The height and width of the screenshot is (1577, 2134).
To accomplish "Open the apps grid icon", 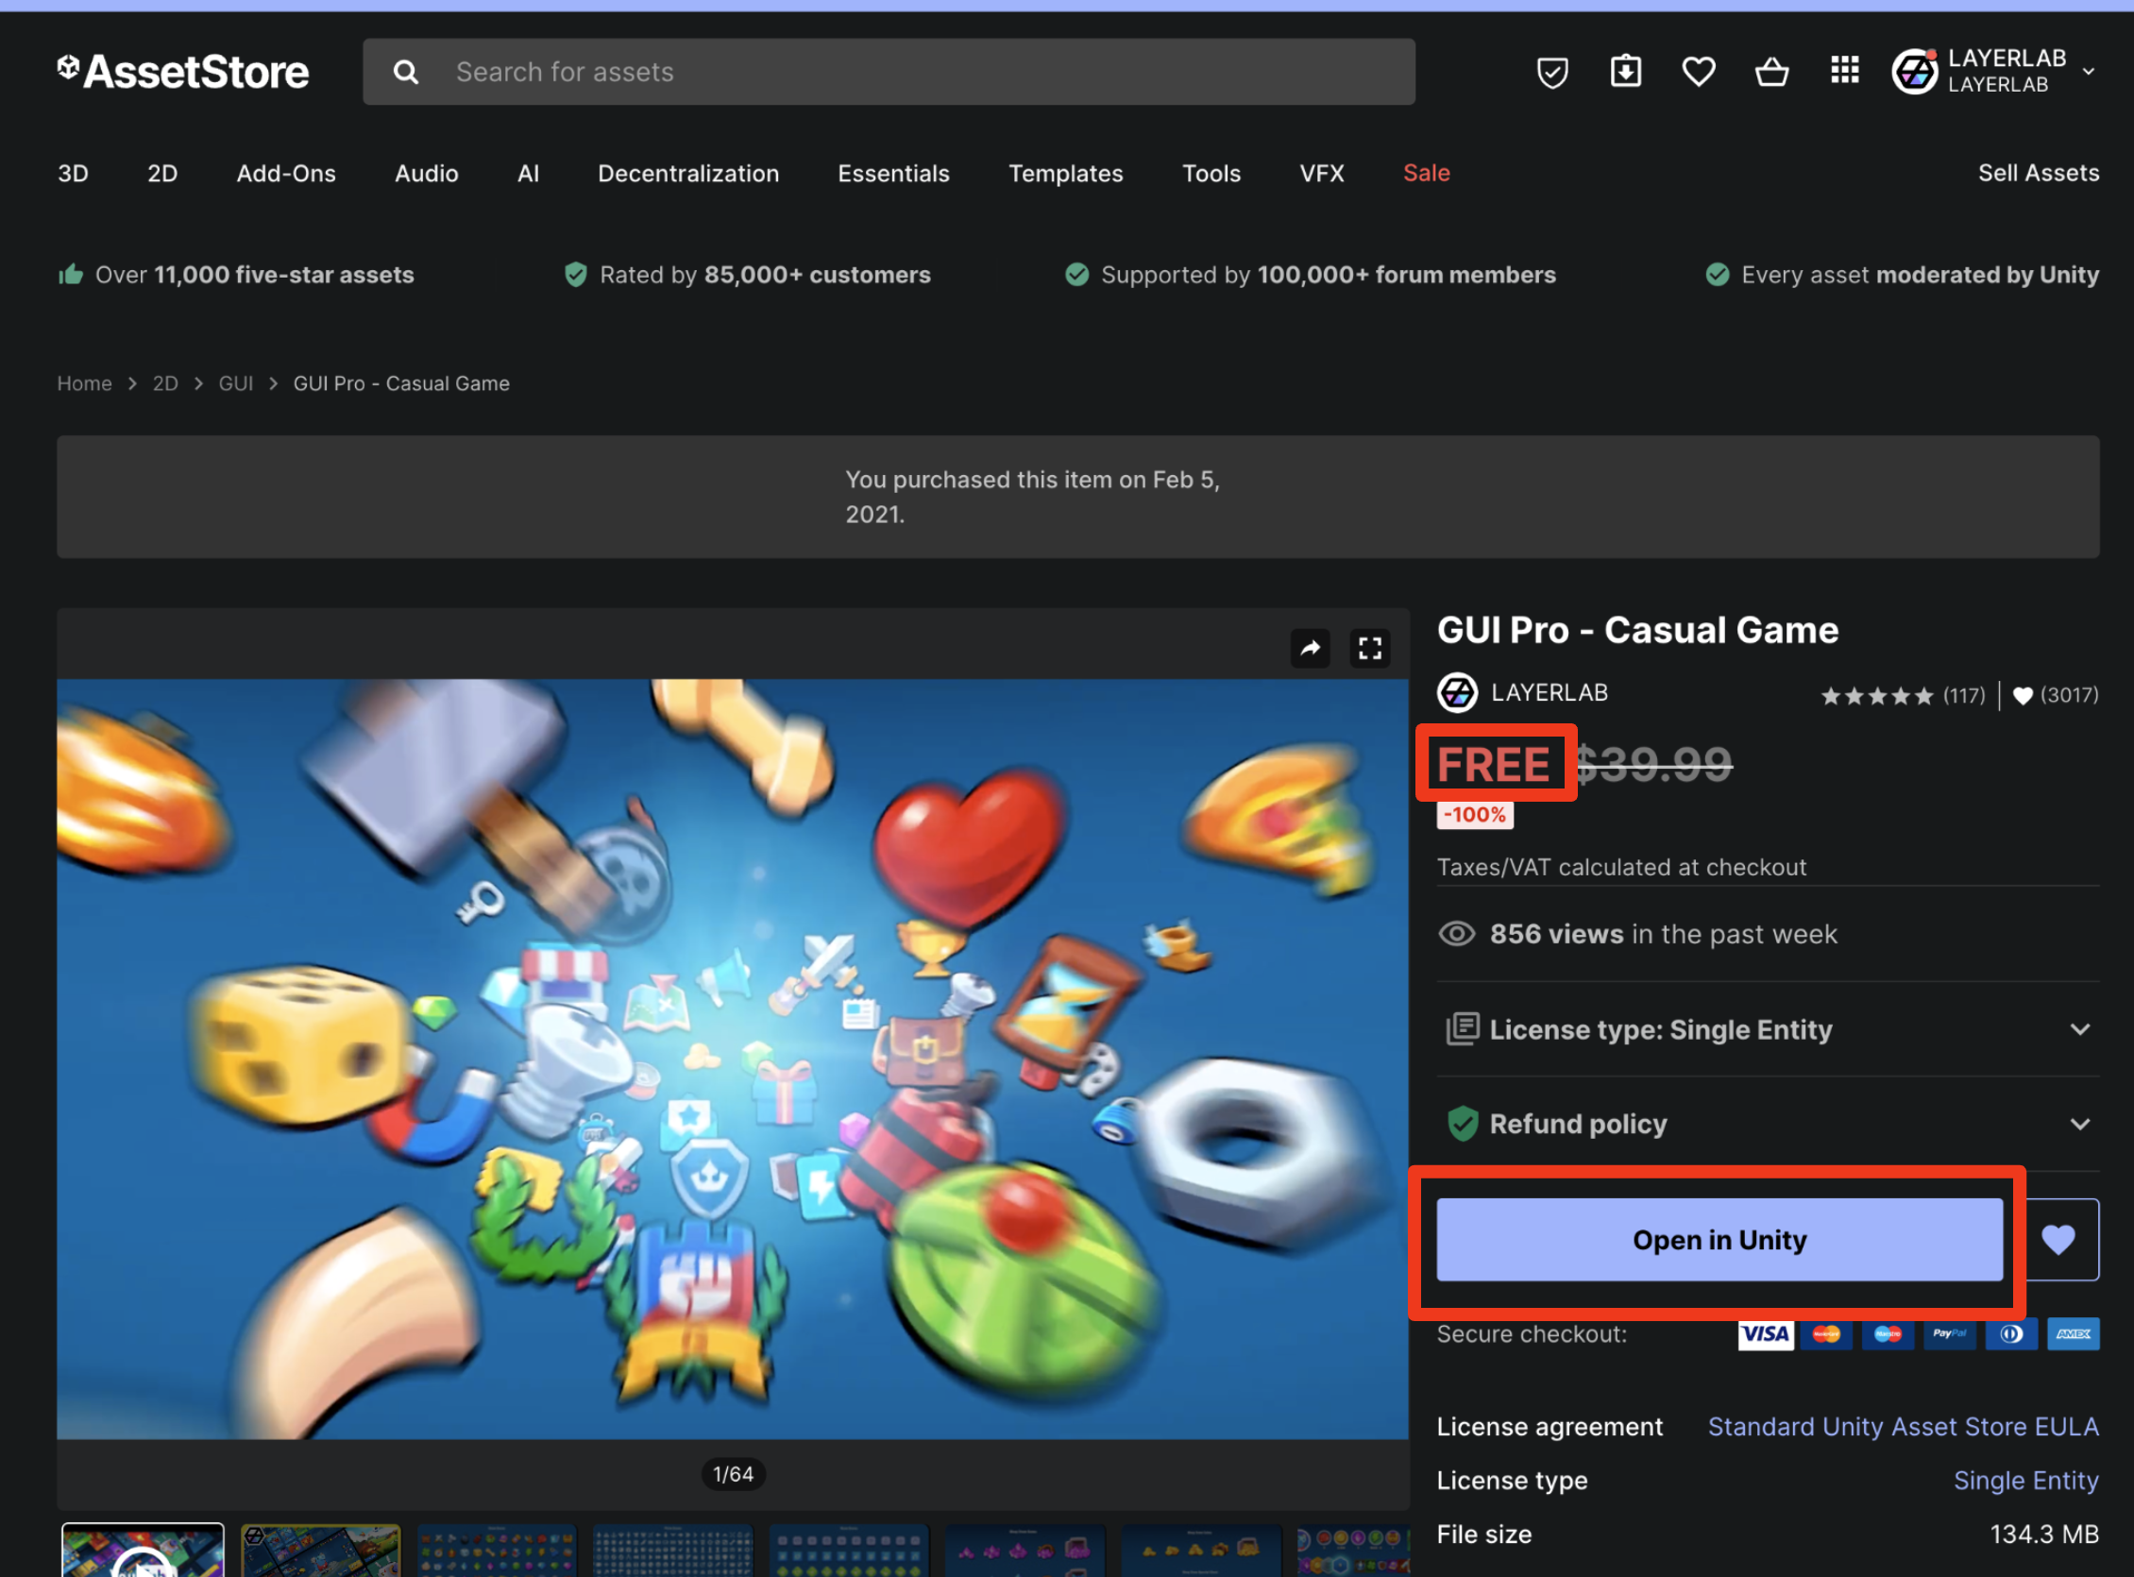I will [x=1844, y=70].
